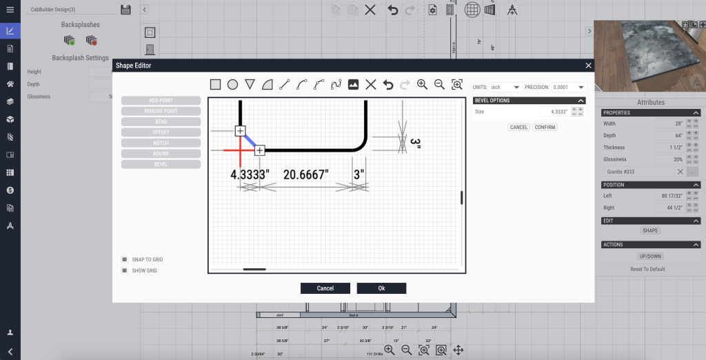The width and height of the screenshot is (706, 360).
Task: Collapse the Actions section
Action: coord(696,245)
